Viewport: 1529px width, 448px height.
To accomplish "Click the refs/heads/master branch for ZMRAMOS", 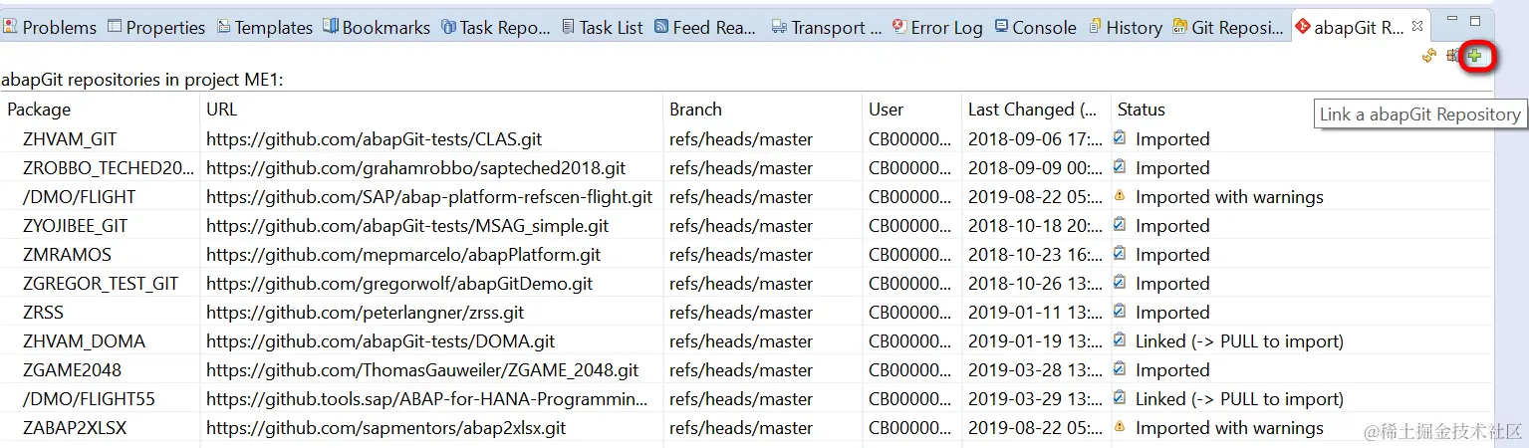I will click(741, 255).
